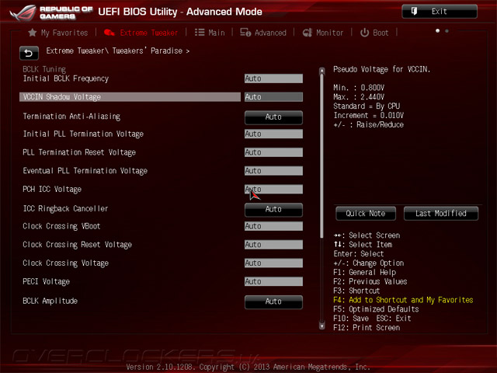
Task: Select Clock Crossing Reset Voltage label
Action: coord(78,245)
